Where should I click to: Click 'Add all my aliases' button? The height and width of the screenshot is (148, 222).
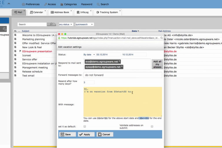point(157,64)
